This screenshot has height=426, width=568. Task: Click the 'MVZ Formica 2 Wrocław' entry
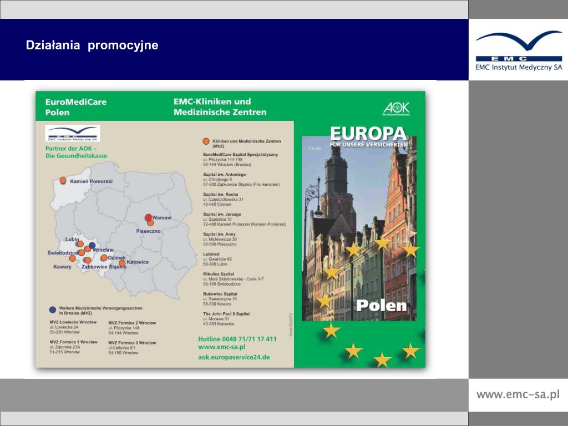point(132,328)
